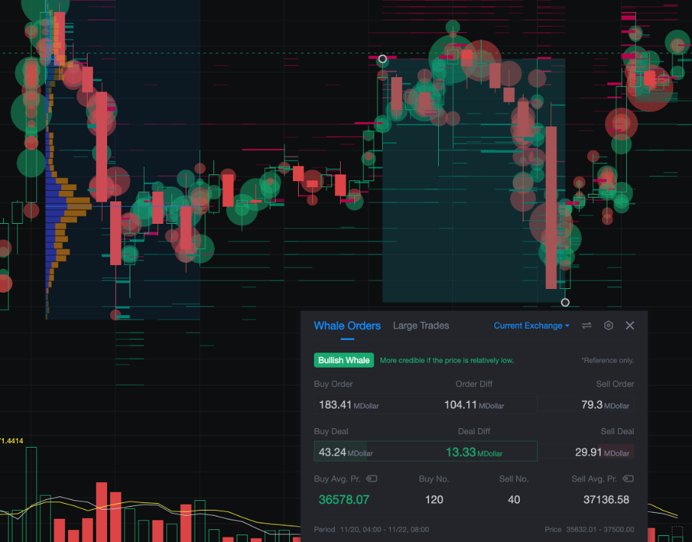Open the Current Exchange dropdown
Image resolution: width=692 pixels, height=542 pixels.
tap(532, 326)
